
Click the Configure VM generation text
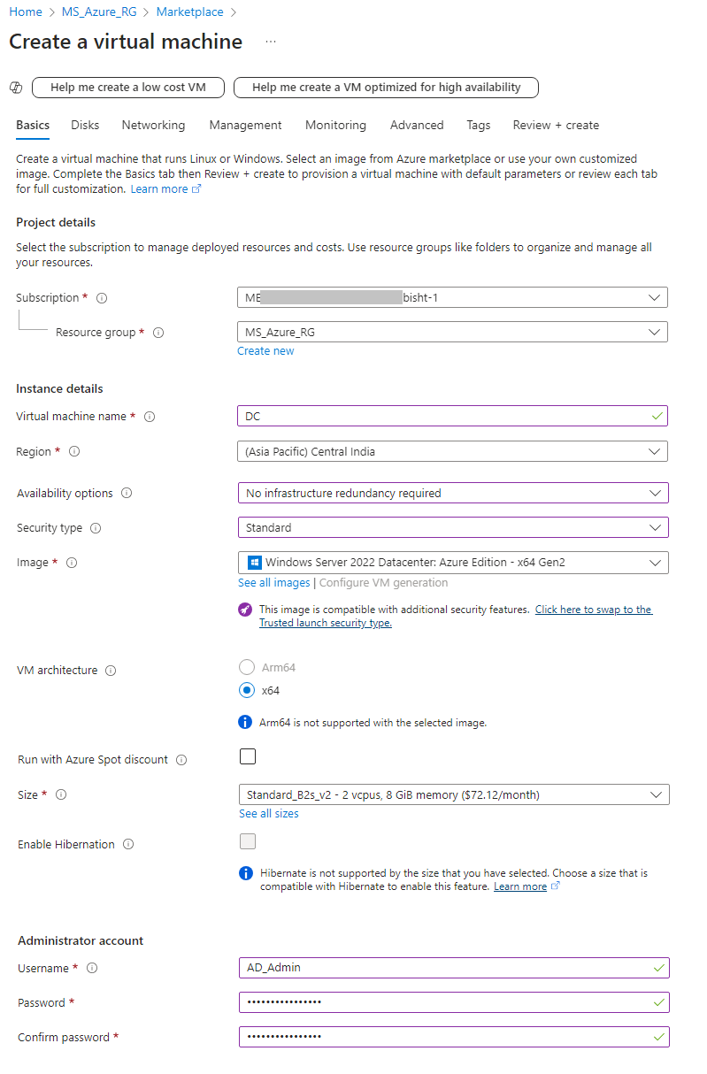[x=383, y=583]
